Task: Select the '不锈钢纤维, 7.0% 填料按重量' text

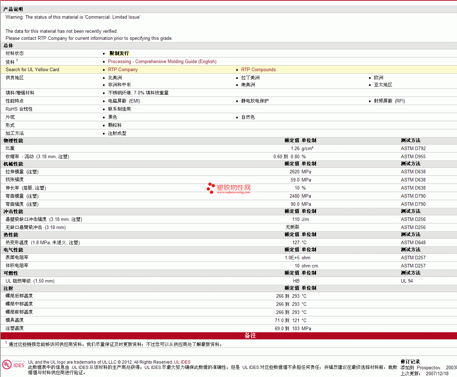Action: click(138, 93)
